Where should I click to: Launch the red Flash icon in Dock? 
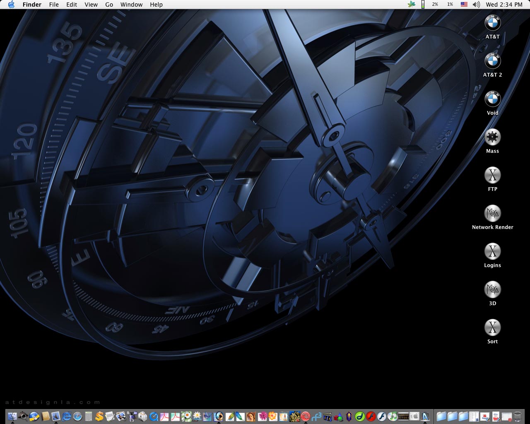tap(371, 416)
